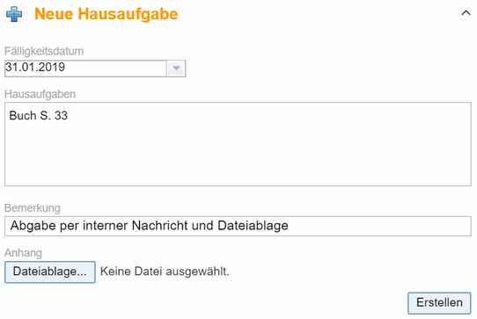Image resolution: width=477 pixels, height=319 pixels.
Task: Click the Erstellen button
Action: [439, 303]
